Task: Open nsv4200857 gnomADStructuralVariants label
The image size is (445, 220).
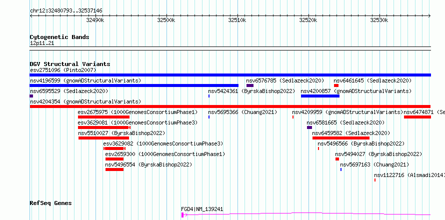Action: coord(356,91)
